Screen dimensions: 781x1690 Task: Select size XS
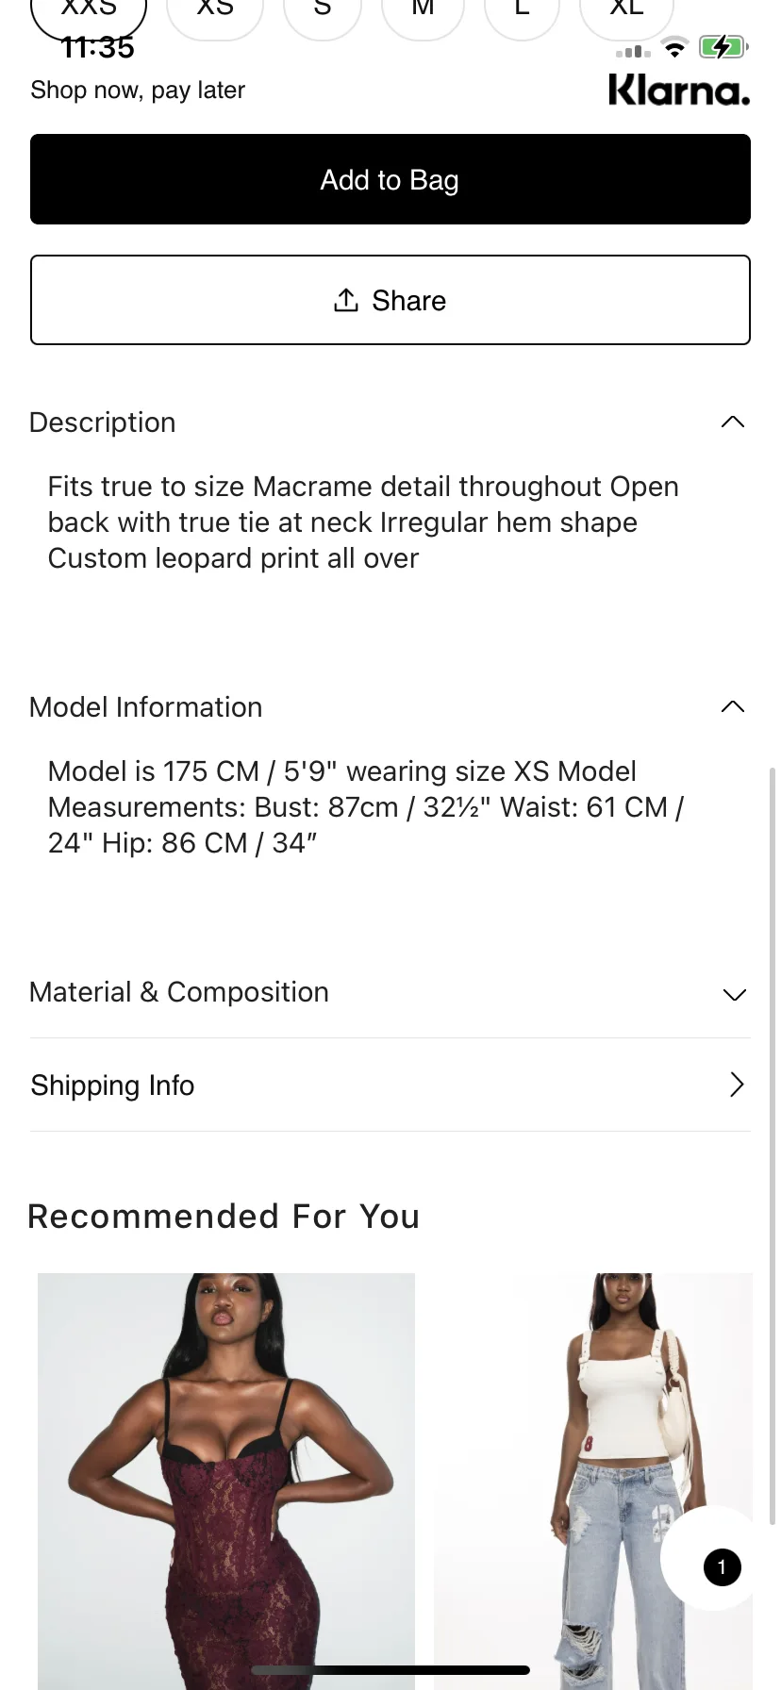pyautogui.click(x=215, y=15)
